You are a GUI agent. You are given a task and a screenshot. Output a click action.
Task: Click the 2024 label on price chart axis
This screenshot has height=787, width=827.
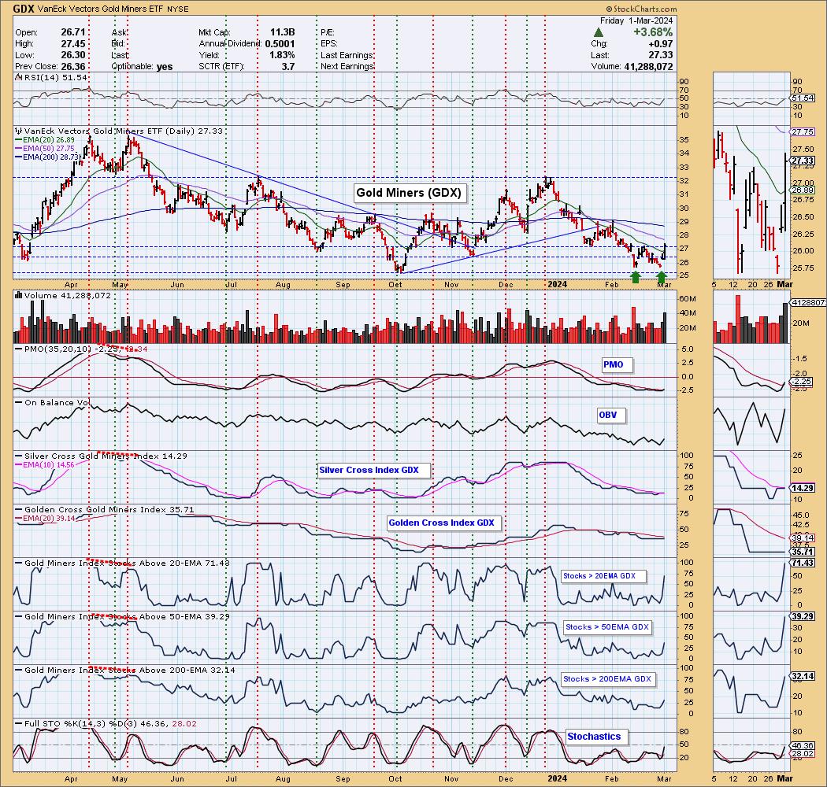coord(557,285)
